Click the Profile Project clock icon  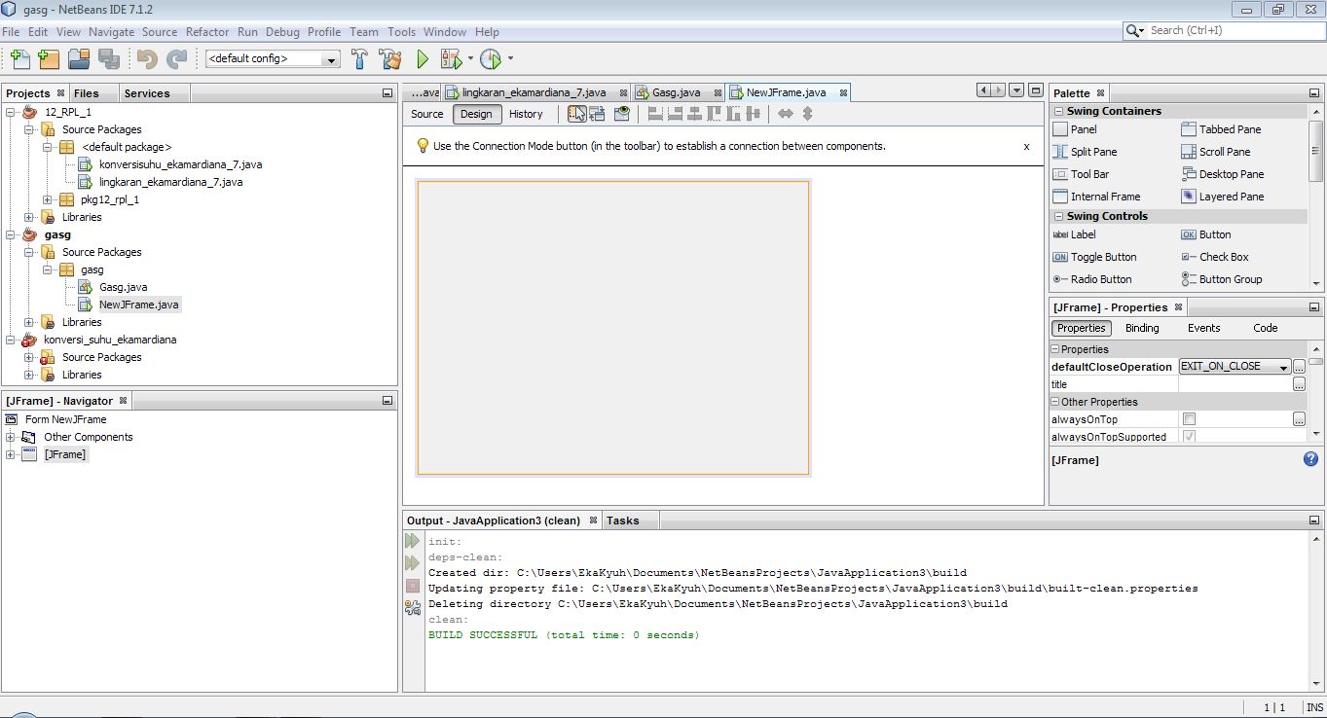point(491,59)
